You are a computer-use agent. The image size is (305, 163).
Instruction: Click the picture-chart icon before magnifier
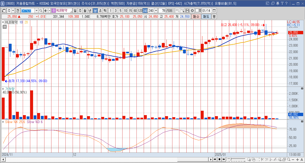pyautogui.click(x=284, y=159)
